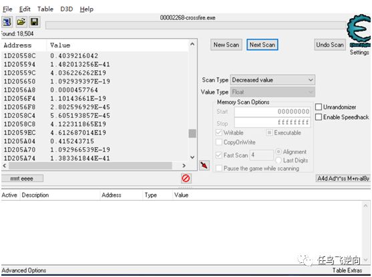Select result row 1D2058C4
The image size is (372, 277).
click(95, 116)
